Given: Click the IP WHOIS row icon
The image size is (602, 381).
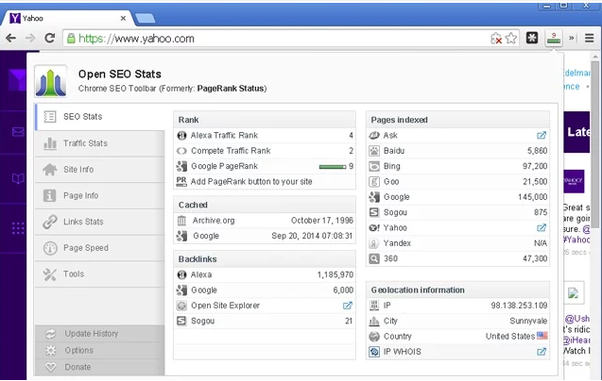Looking at the screenshot, I should (x=374, y=352).
